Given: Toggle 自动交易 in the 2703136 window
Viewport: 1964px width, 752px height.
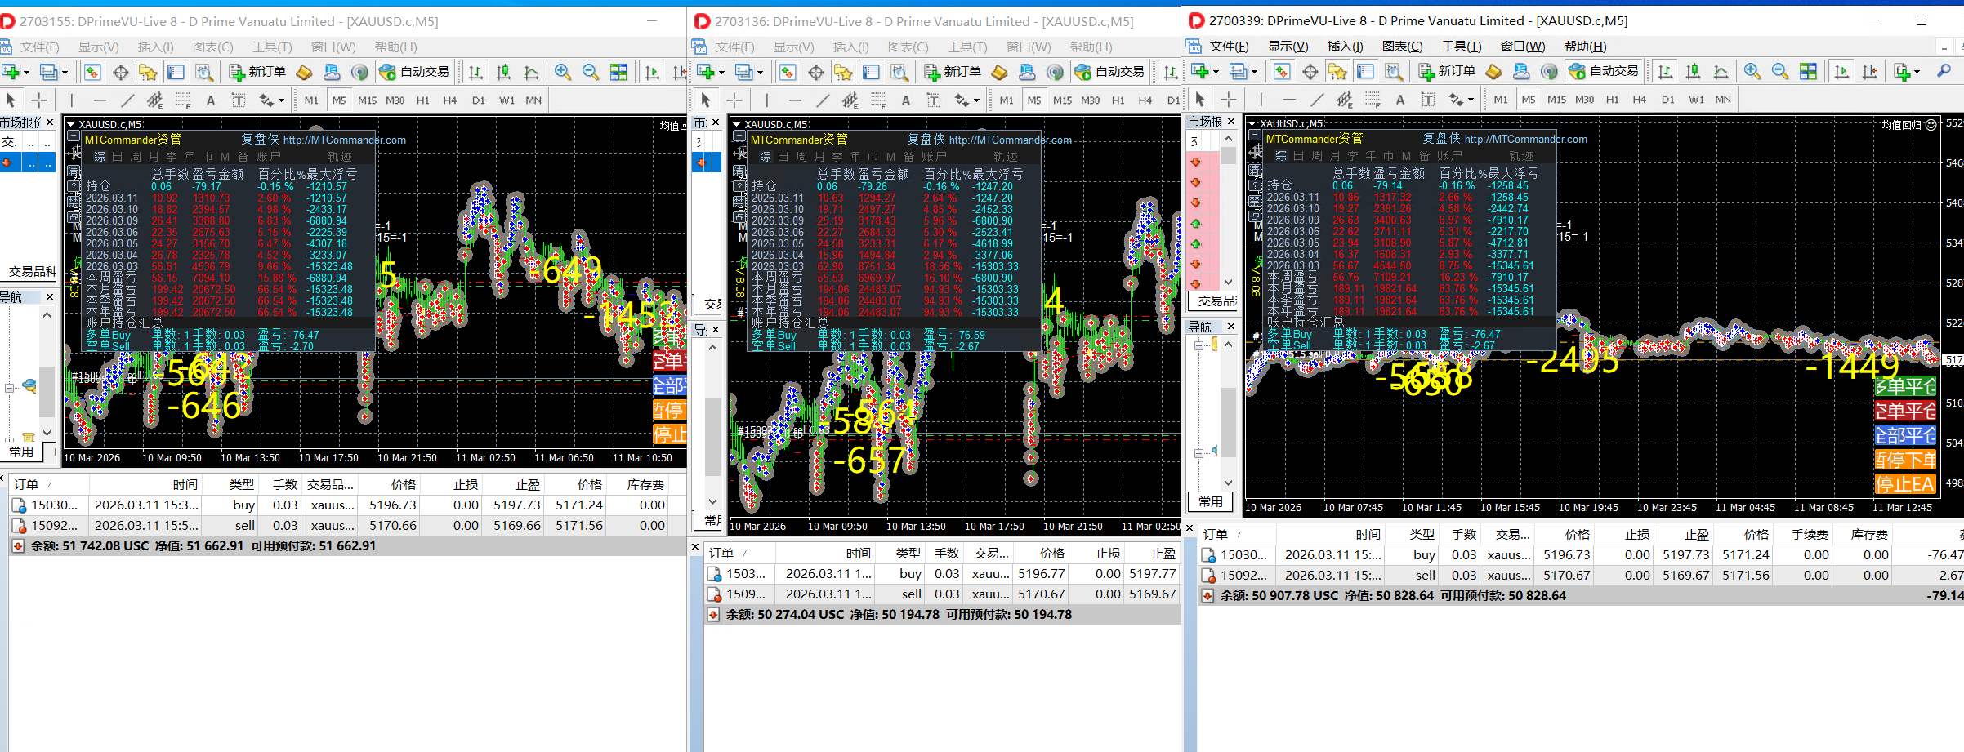Looking at the screenshot, I should pos(1109,73).
